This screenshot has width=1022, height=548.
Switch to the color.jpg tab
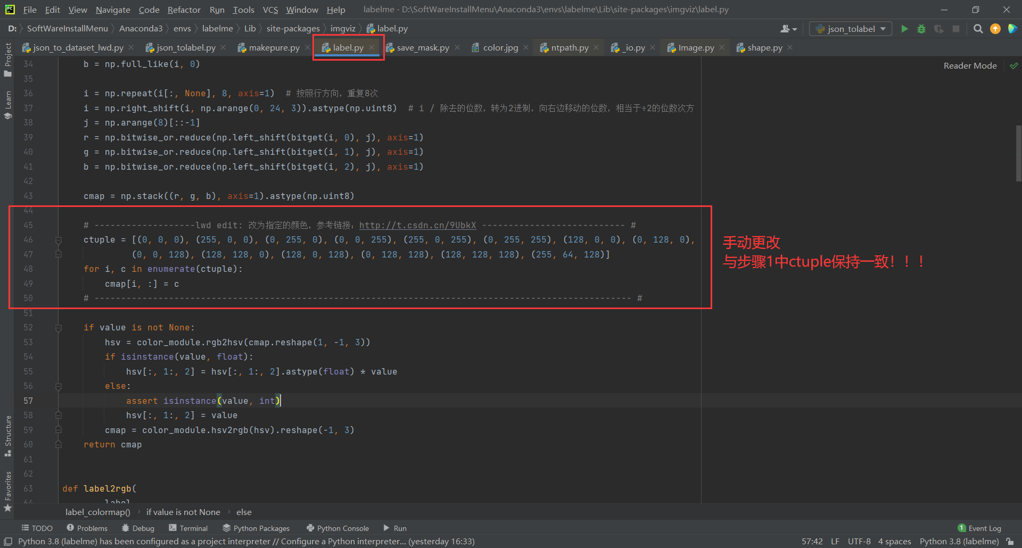[x=495, y=47]
